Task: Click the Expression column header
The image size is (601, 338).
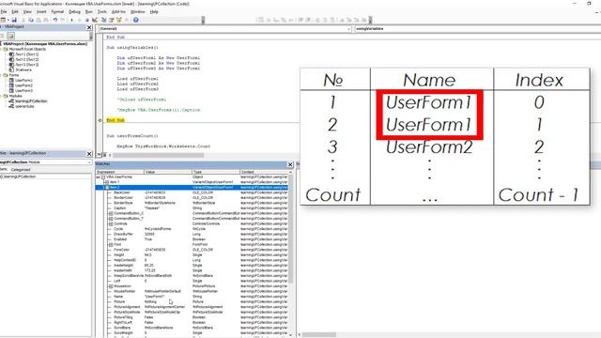Action: [119, 172]
